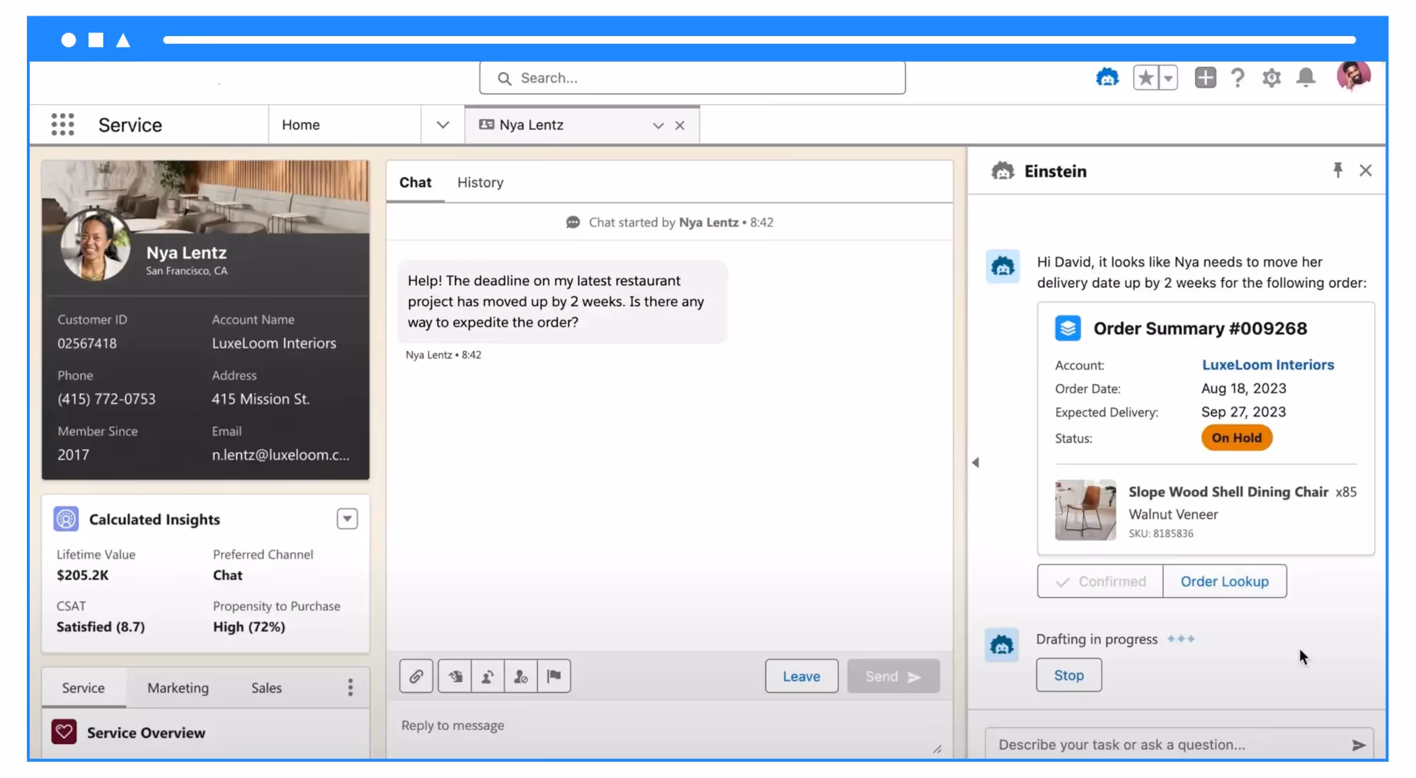Open the LuxeLoom Interiors account link
The width and height of the screenshot is (1416, 778).
tap(1268, 365)
